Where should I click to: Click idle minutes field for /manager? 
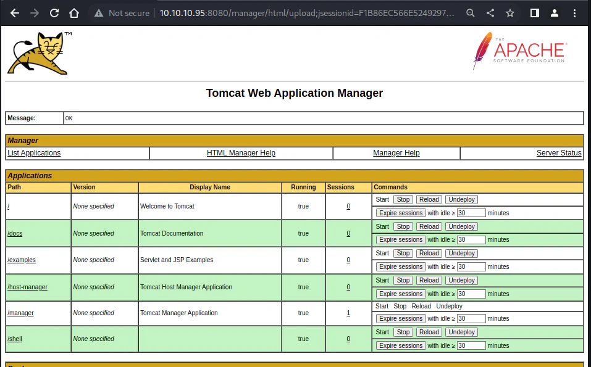pyautogui.click(x=471, y=318)
